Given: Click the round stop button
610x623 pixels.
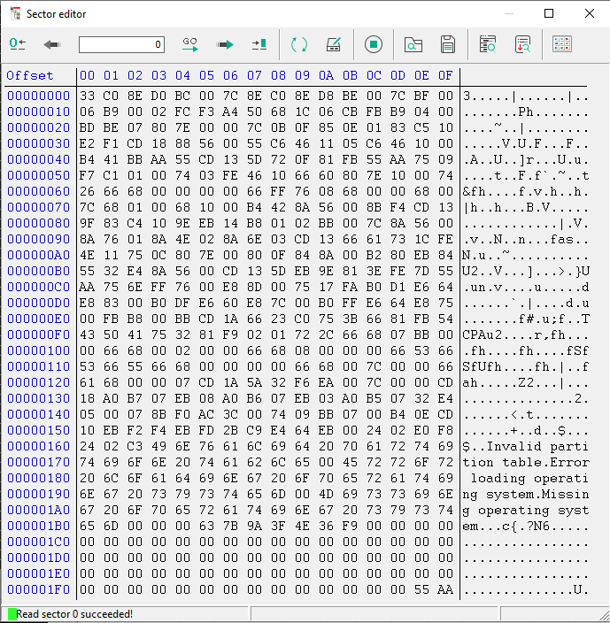Looking at the screenshot, I should [373, 44].
